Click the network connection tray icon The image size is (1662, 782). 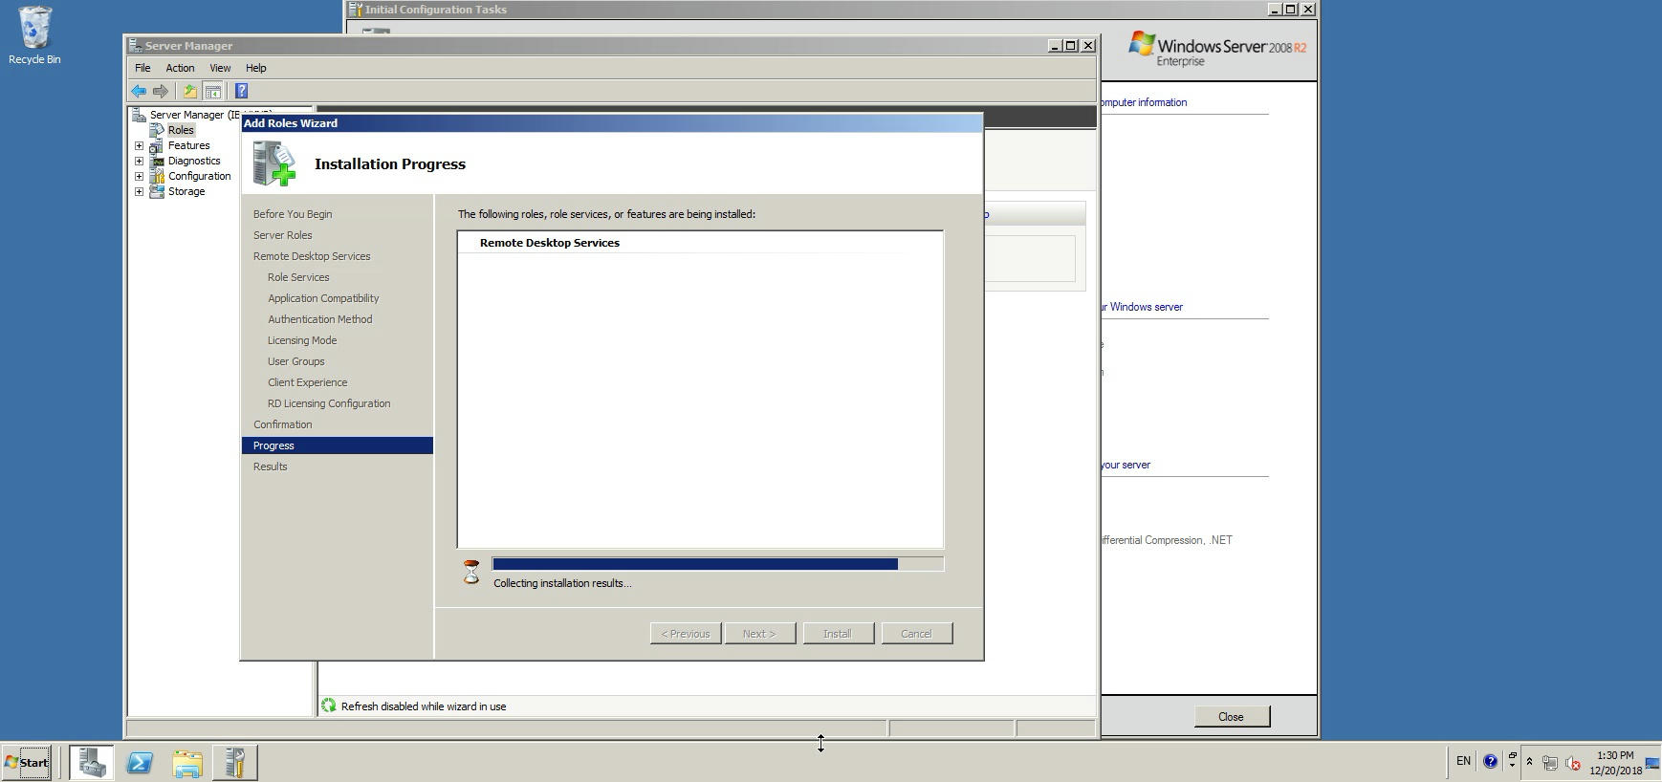[x=1550, y=763]
